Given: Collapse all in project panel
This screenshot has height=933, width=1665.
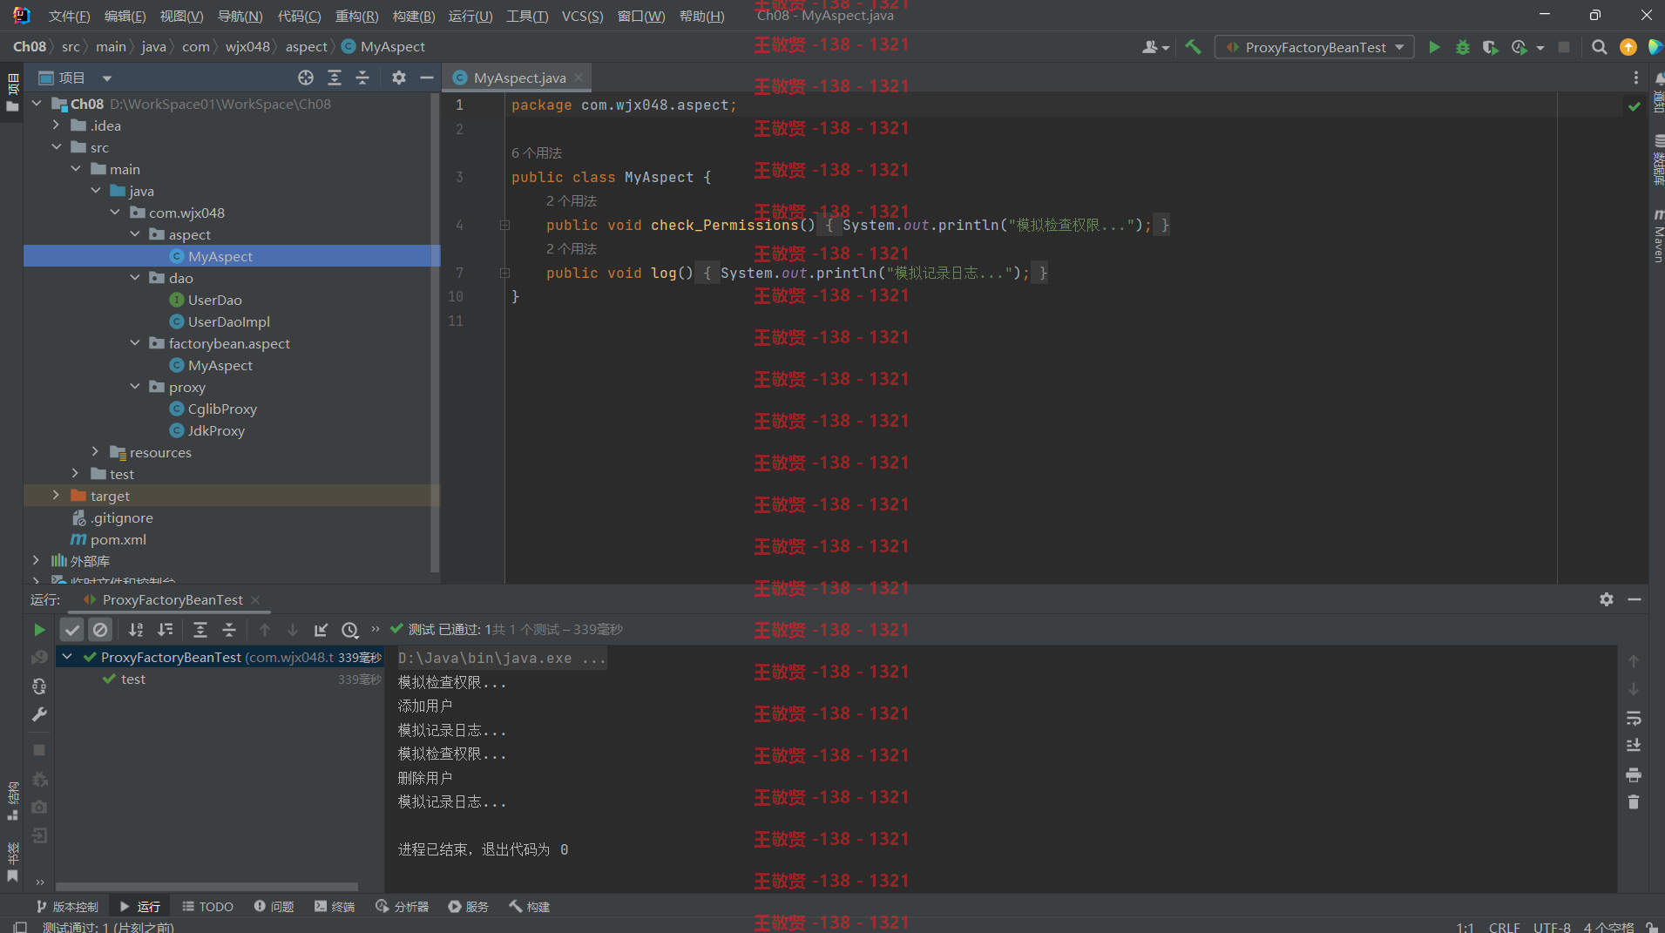Looking at the screenshot, I should pyautogui.click(x=362, y=78).
